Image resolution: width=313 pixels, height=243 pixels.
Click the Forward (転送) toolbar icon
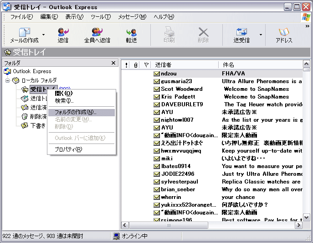pos(131,32)
